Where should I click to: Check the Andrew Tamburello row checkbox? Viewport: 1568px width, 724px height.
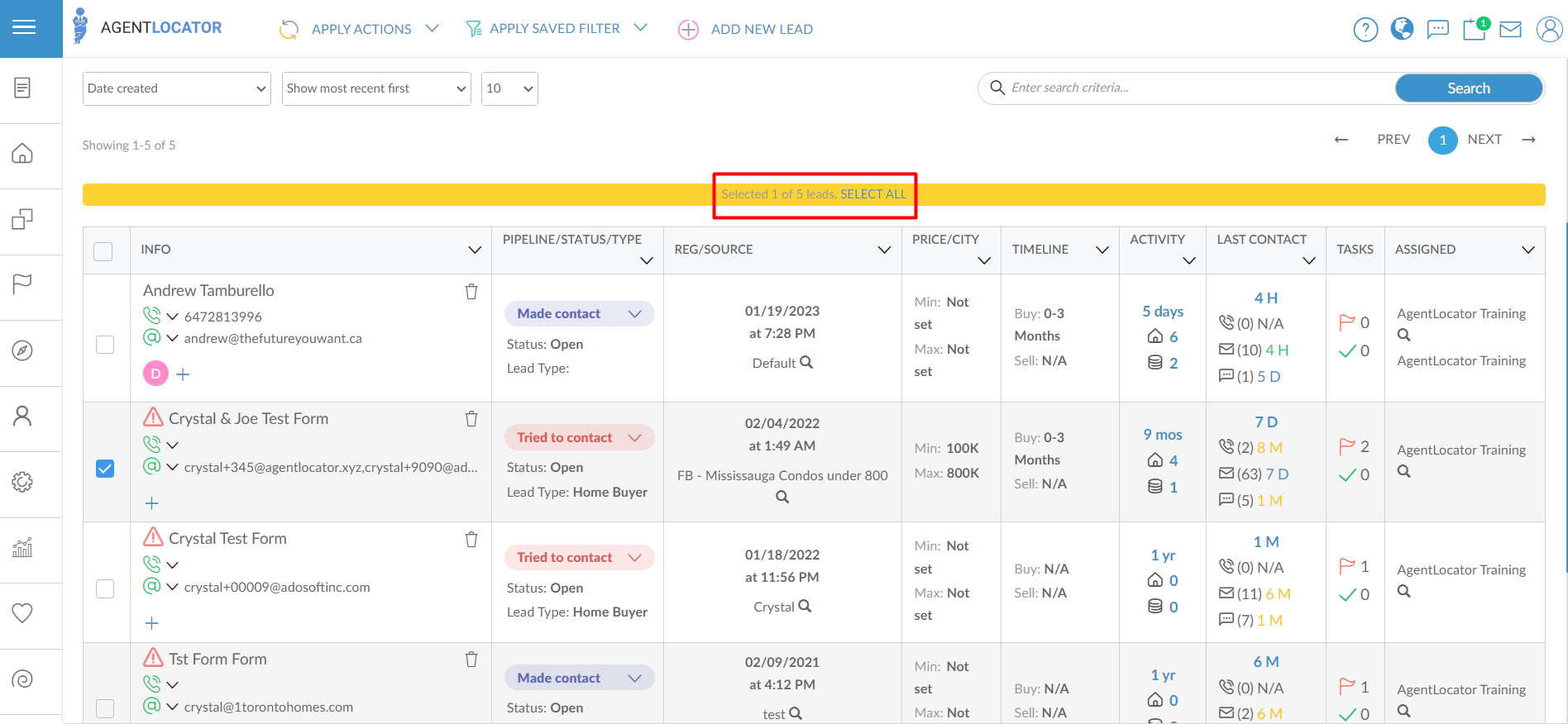105,345
